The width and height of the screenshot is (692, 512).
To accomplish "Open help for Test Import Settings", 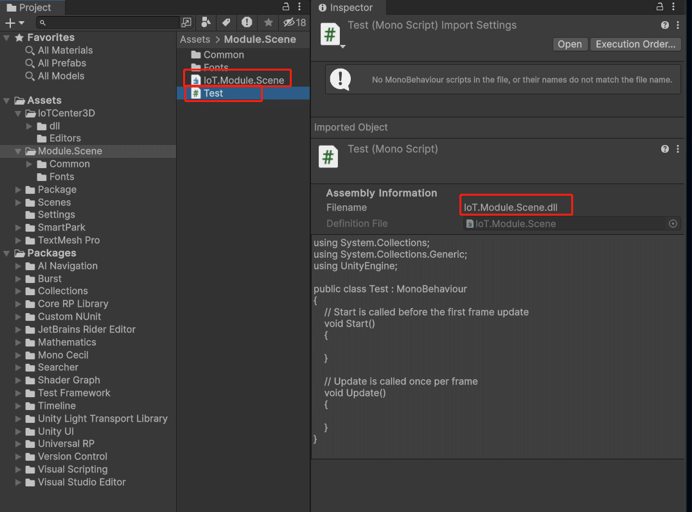I will pos(665,25).
